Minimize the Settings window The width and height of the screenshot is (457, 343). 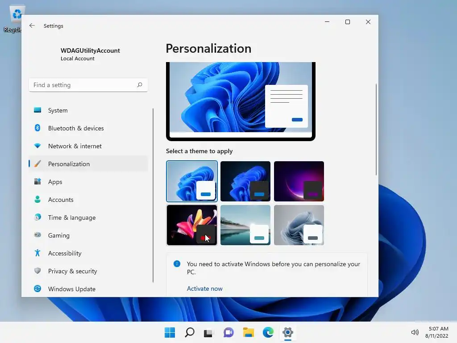[327, 22]
